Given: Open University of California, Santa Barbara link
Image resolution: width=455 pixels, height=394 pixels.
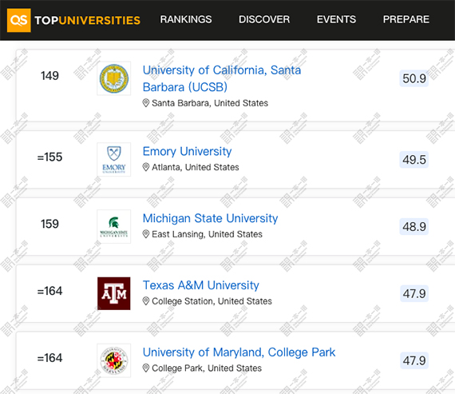Looking at the screenshot, I should click(222, 79).
